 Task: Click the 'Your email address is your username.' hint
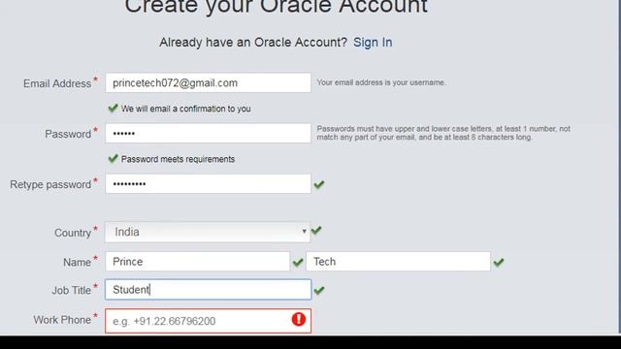coord(381,82)
